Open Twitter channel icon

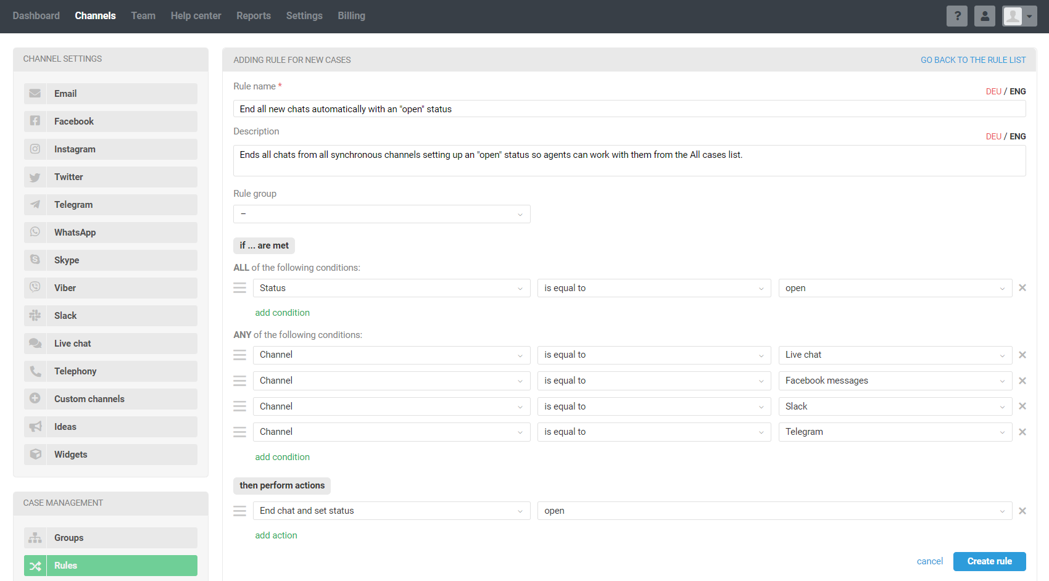pos(35,177)
